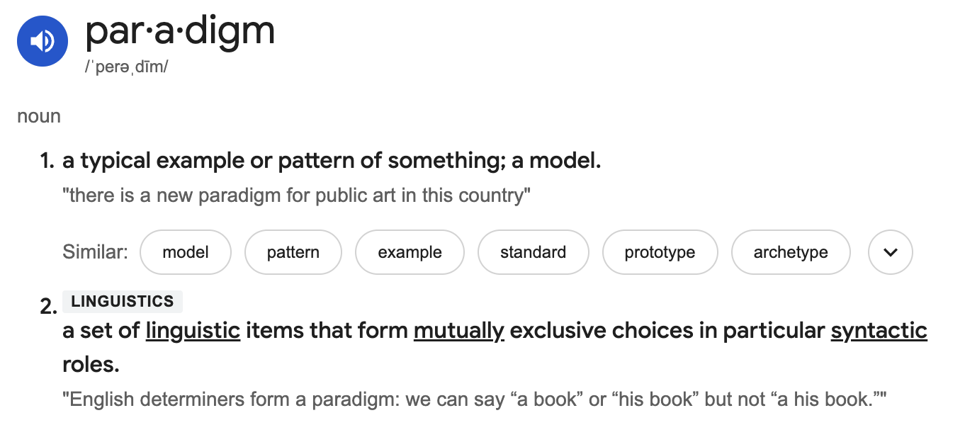
Task: Expand more similar words chevron
Action: point(891,252)
